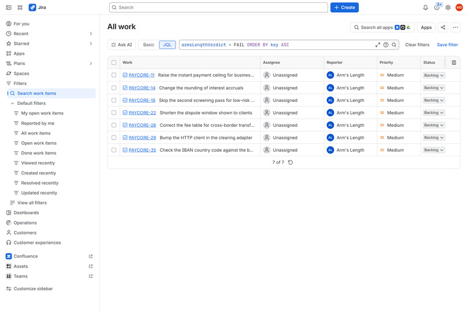Open Backlog status dropdown for PAYCORE-11
This screenshot has width=468, height=311.
pyautogui.click(x=434, y=75)
